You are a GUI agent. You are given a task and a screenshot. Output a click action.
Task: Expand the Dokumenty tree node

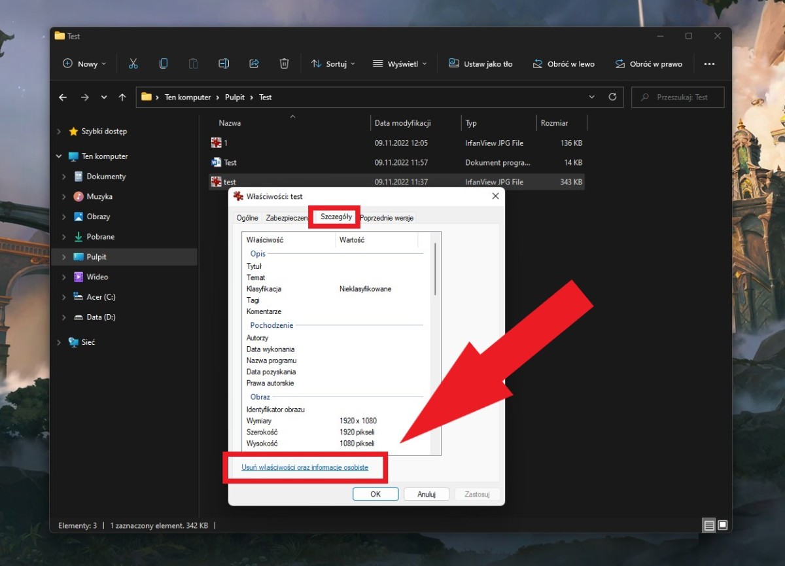[x=64, y=177]
